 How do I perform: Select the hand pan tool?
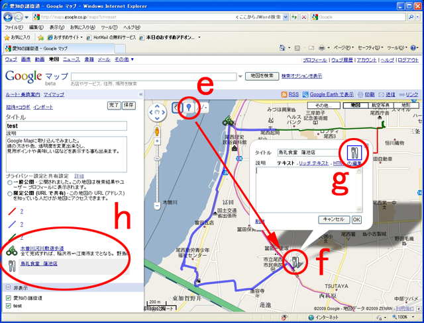point(178,108)
